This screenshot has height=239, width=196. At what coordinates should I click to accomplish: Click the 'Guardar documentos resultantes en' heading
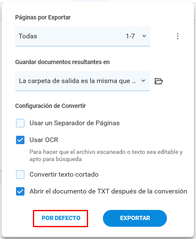point(62,62)
